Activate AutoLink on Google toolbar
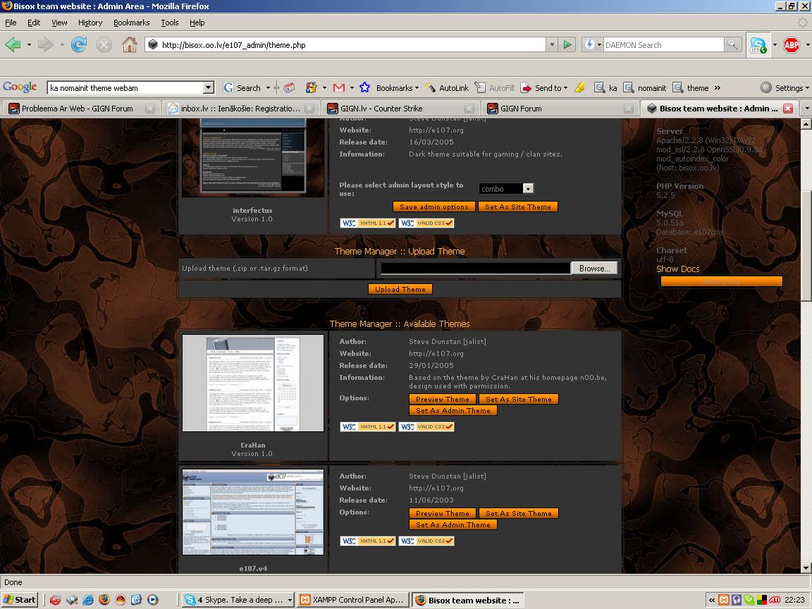This screenshot has width=812, height=609. [x=446, y=88]
